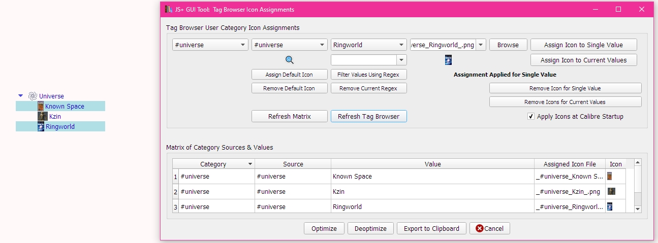Open the icon file name dropdown
This screenshot has height=243, width=658.
click(481, 45)
